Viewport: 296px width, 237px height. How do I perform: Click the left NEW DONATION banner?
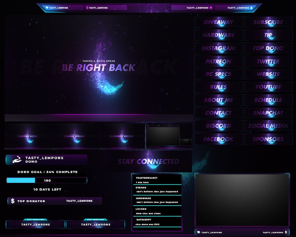click(35, 224)
